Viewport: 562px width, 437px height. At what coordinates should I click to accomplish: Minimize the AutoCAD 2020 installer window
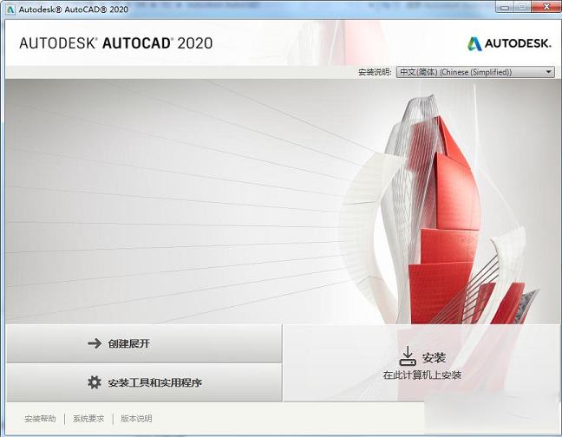coord(506,7)
